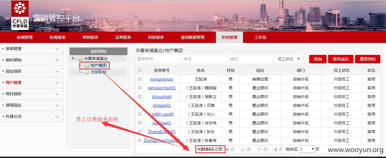The width and height of the screenshot is (386, 158).
Task: Expand the 总部职能 tree node toggle
Action: tap(80, 72)
